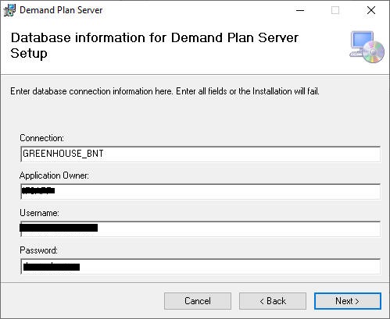Click the 'Username:' label
Viewport: 390px width, 319px height.
pos(39,213)
